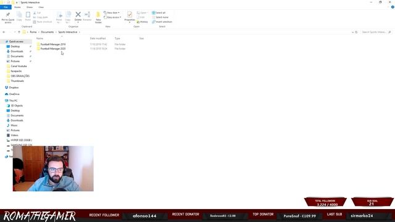Image resolution: width=395 pixels, height=222 pixels.
Task: Open OneDrive in the navigation pane
Action: tap(14, 94)
